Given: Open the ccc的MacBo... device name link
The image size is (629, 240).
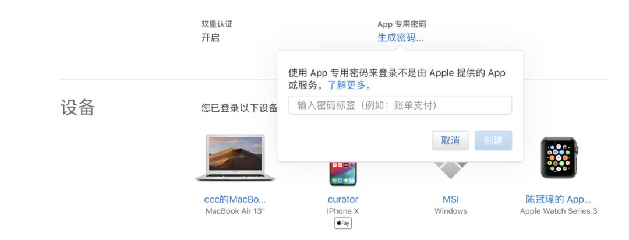Looking at the screenshot, I should [235, 199].
